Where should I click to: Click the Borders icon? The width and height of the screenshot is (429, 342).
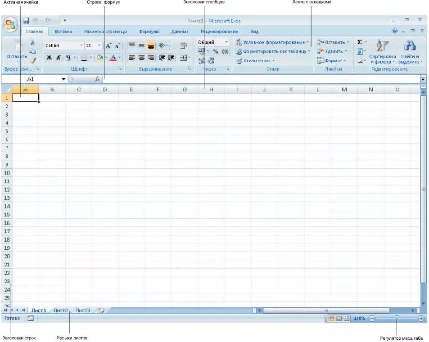click(84, 58)
